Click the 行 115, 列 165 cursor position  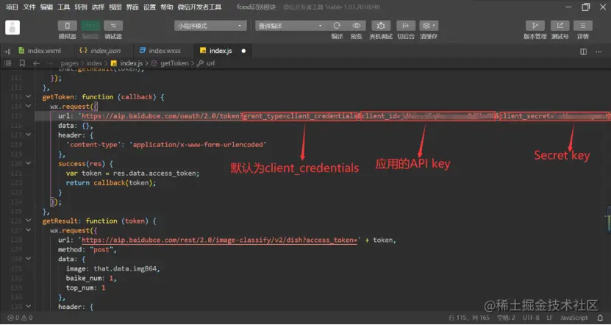point(469,318)
